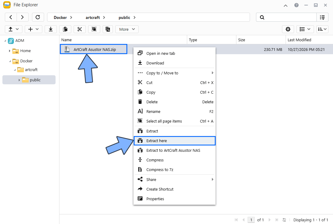Click artcraft in the breadcrumb path
The image size is (333, 224).
93,17
